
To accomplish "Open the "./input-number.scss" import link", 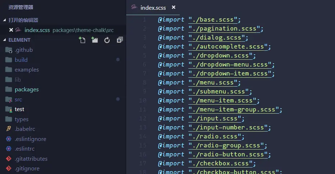I will click(228, 127).
